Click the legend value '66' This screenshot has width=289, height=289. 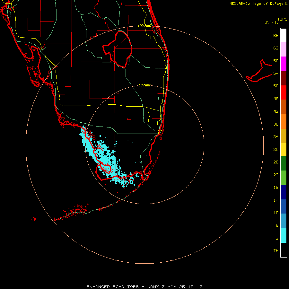click(x=276, y=35)
